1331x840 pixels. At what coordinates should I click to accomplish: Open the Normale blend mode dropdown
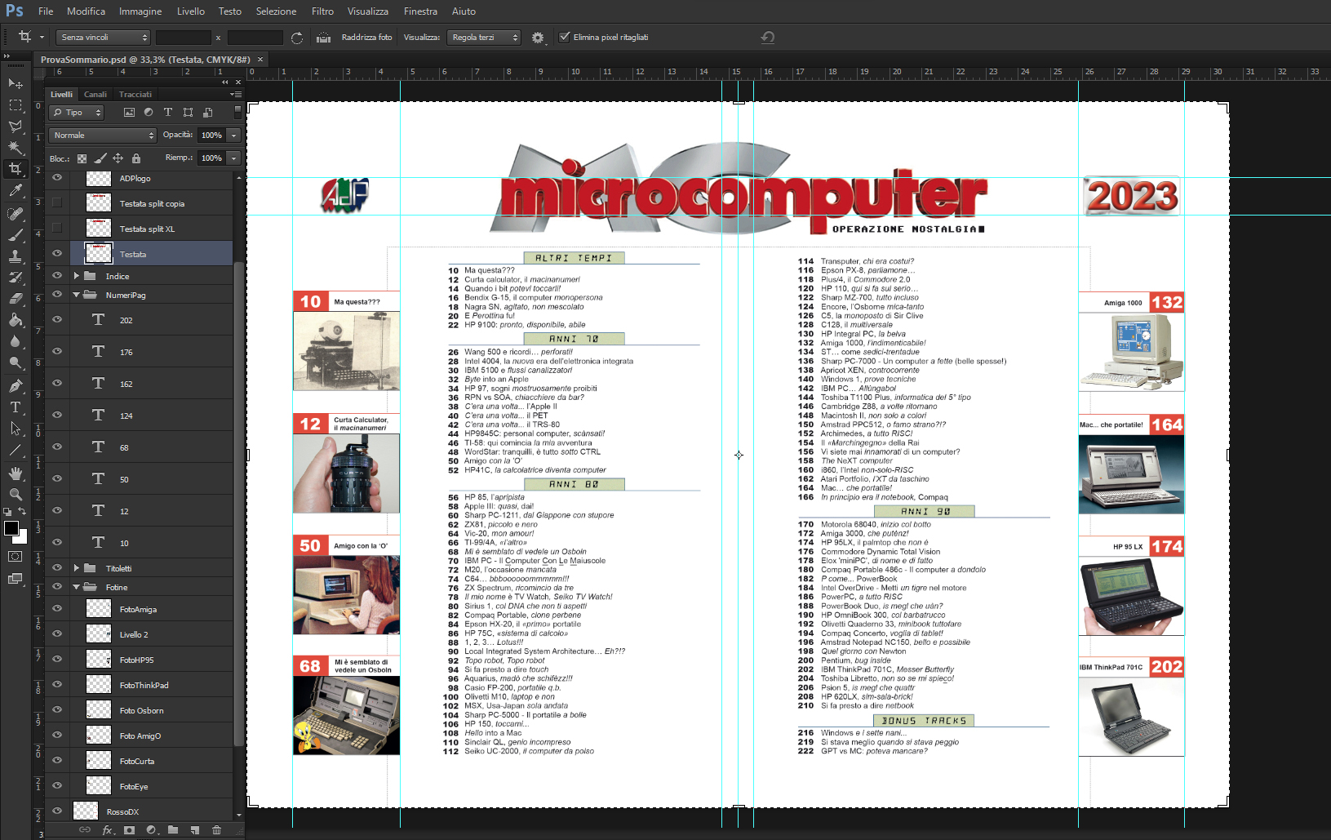tap(103, 136)
